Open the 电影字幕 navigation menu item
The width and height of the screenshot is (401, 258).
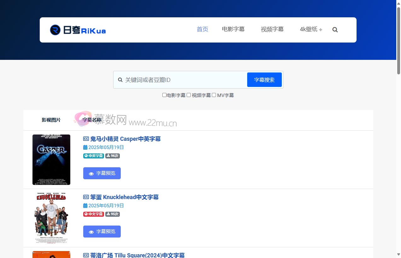pos(233,29)
